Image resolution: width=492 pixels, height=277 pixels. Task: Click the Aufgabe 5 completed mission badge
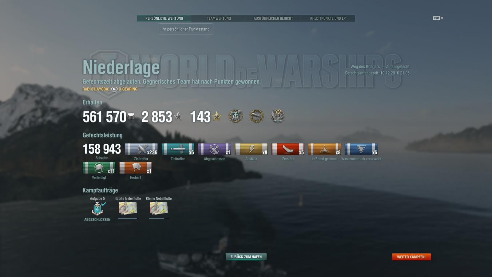click(97, 209)
